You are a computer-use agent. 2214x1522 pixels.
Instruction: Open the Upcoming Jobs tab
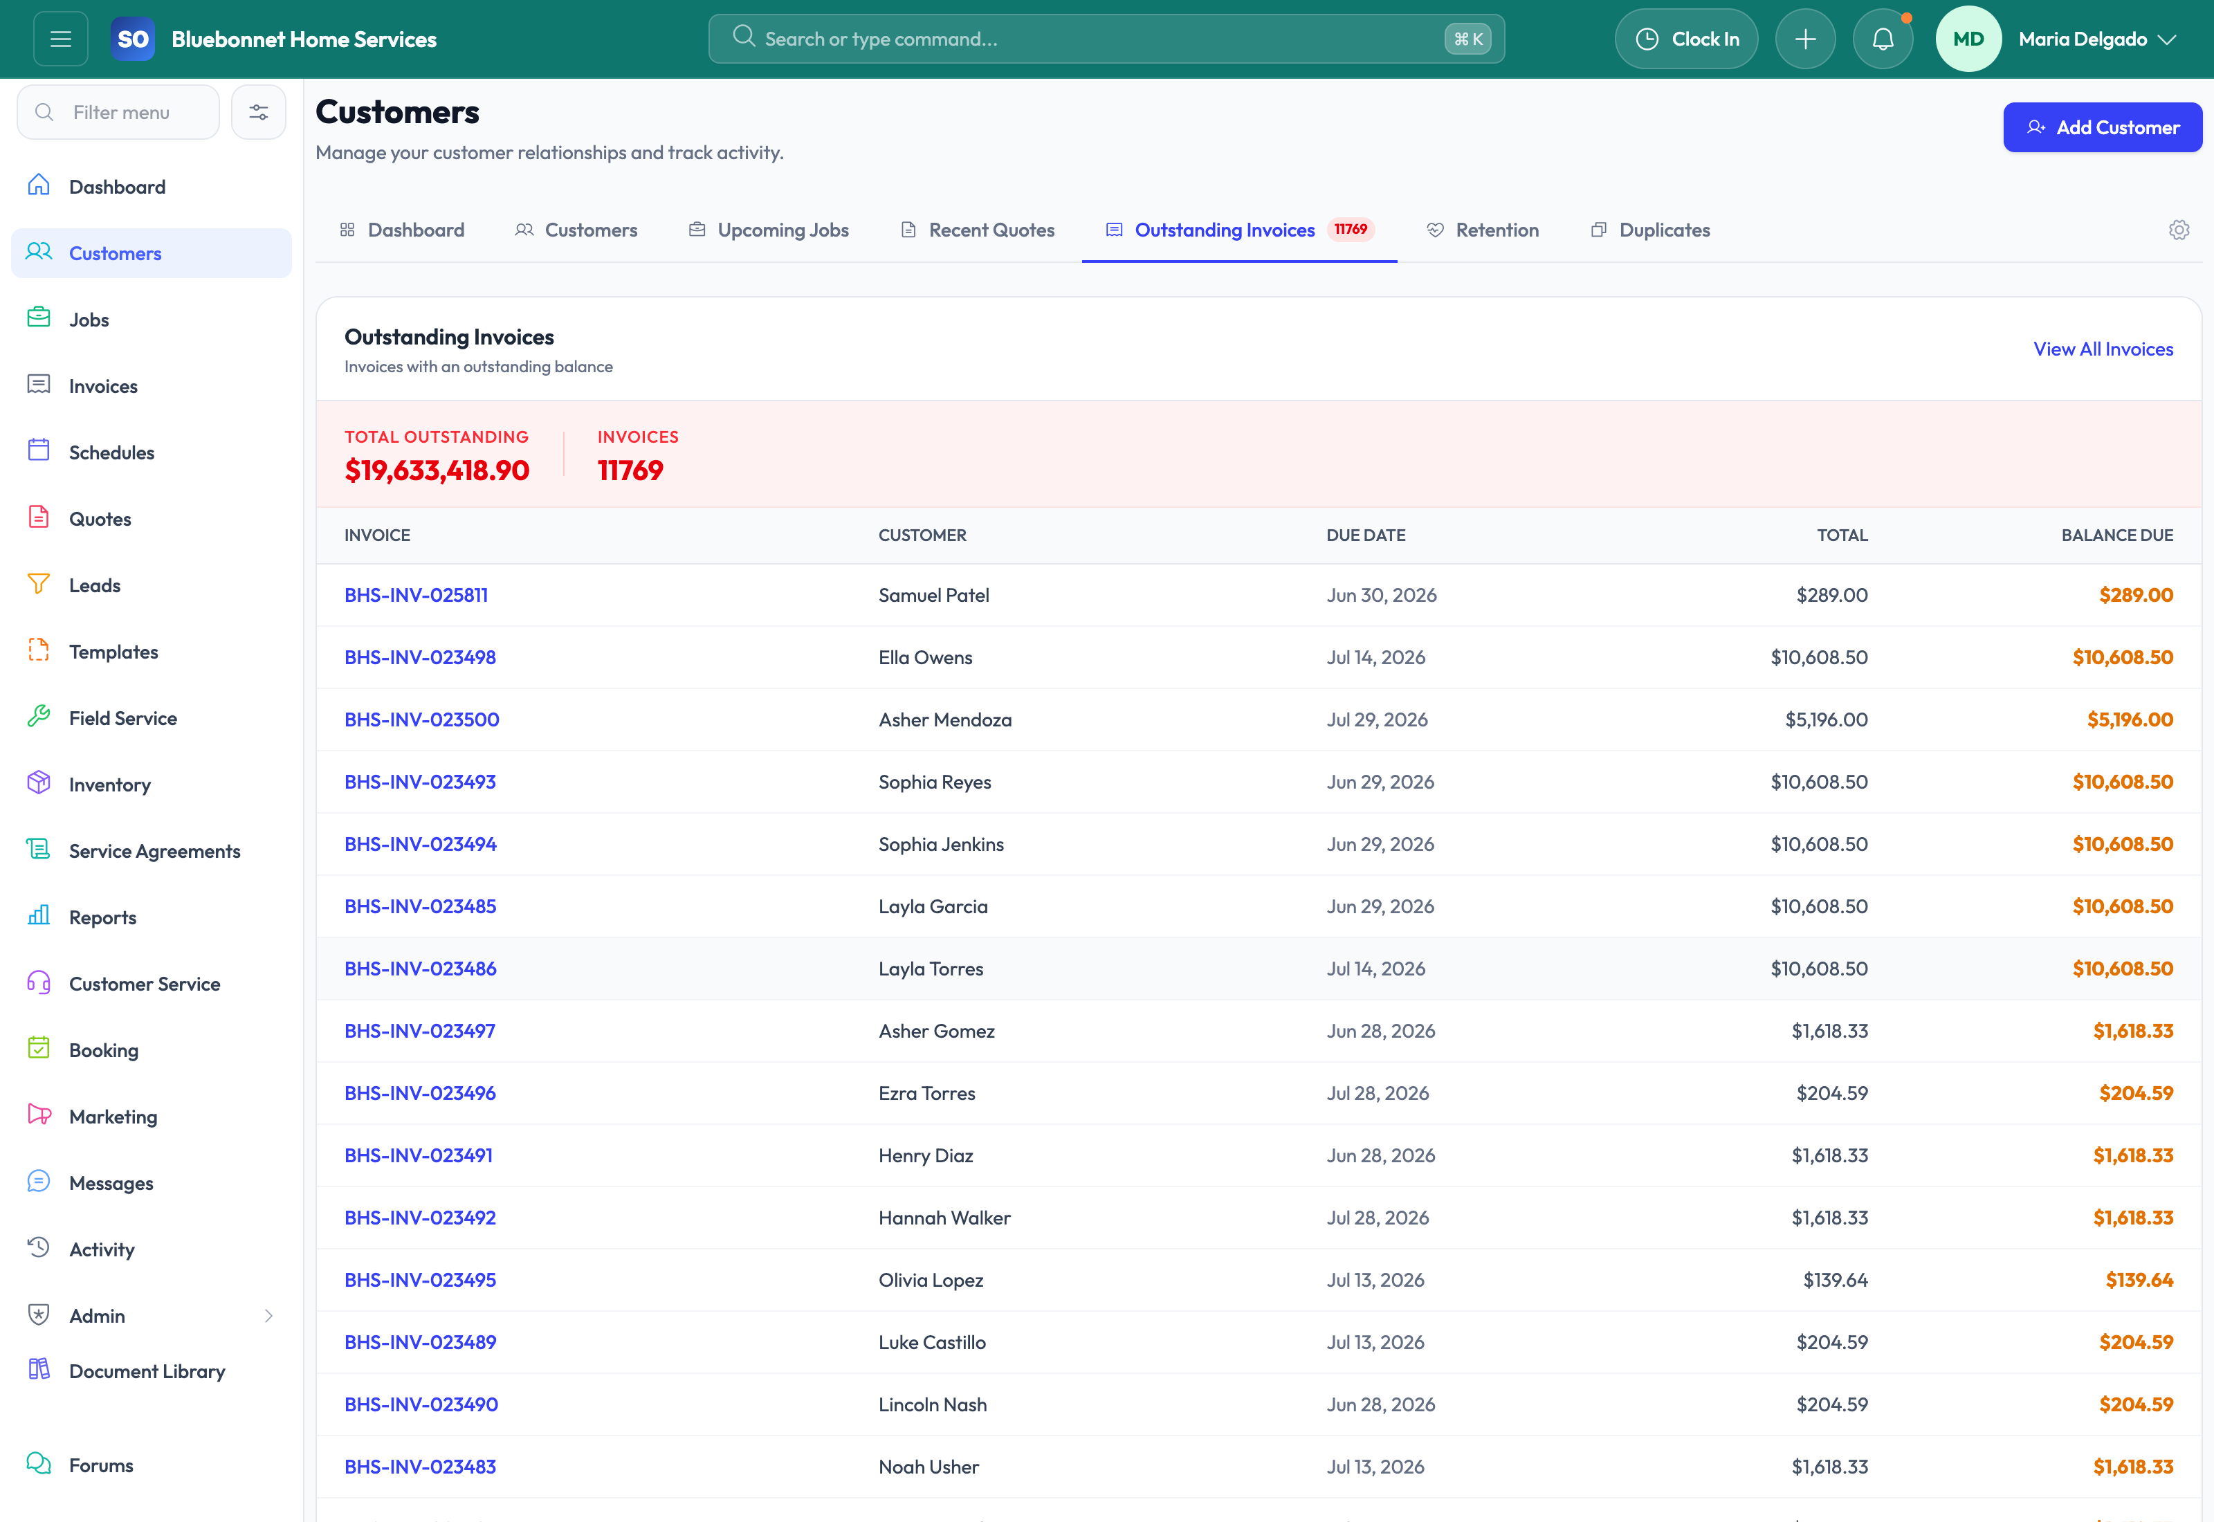[x=769, y=230]
